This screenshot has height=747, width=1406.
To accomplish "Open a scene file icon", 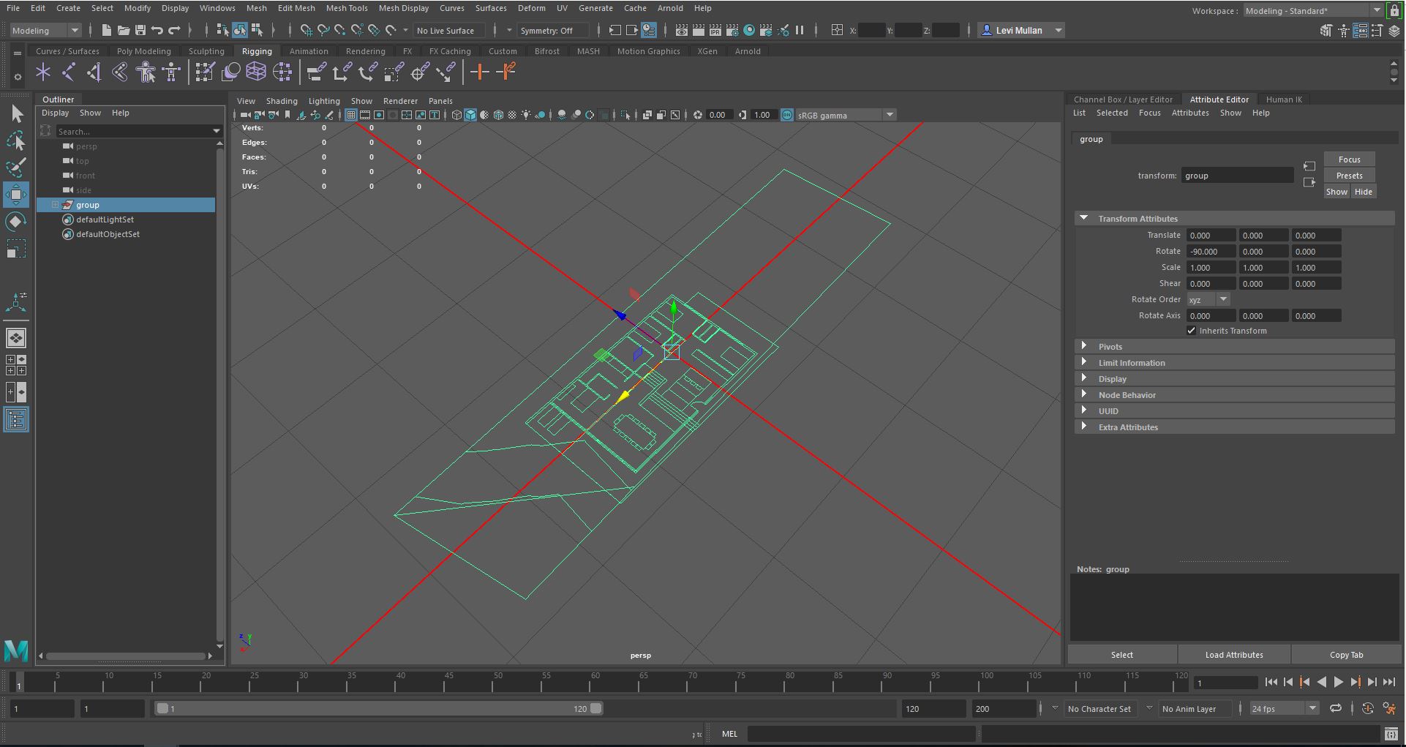I will (x=124, y=30).
